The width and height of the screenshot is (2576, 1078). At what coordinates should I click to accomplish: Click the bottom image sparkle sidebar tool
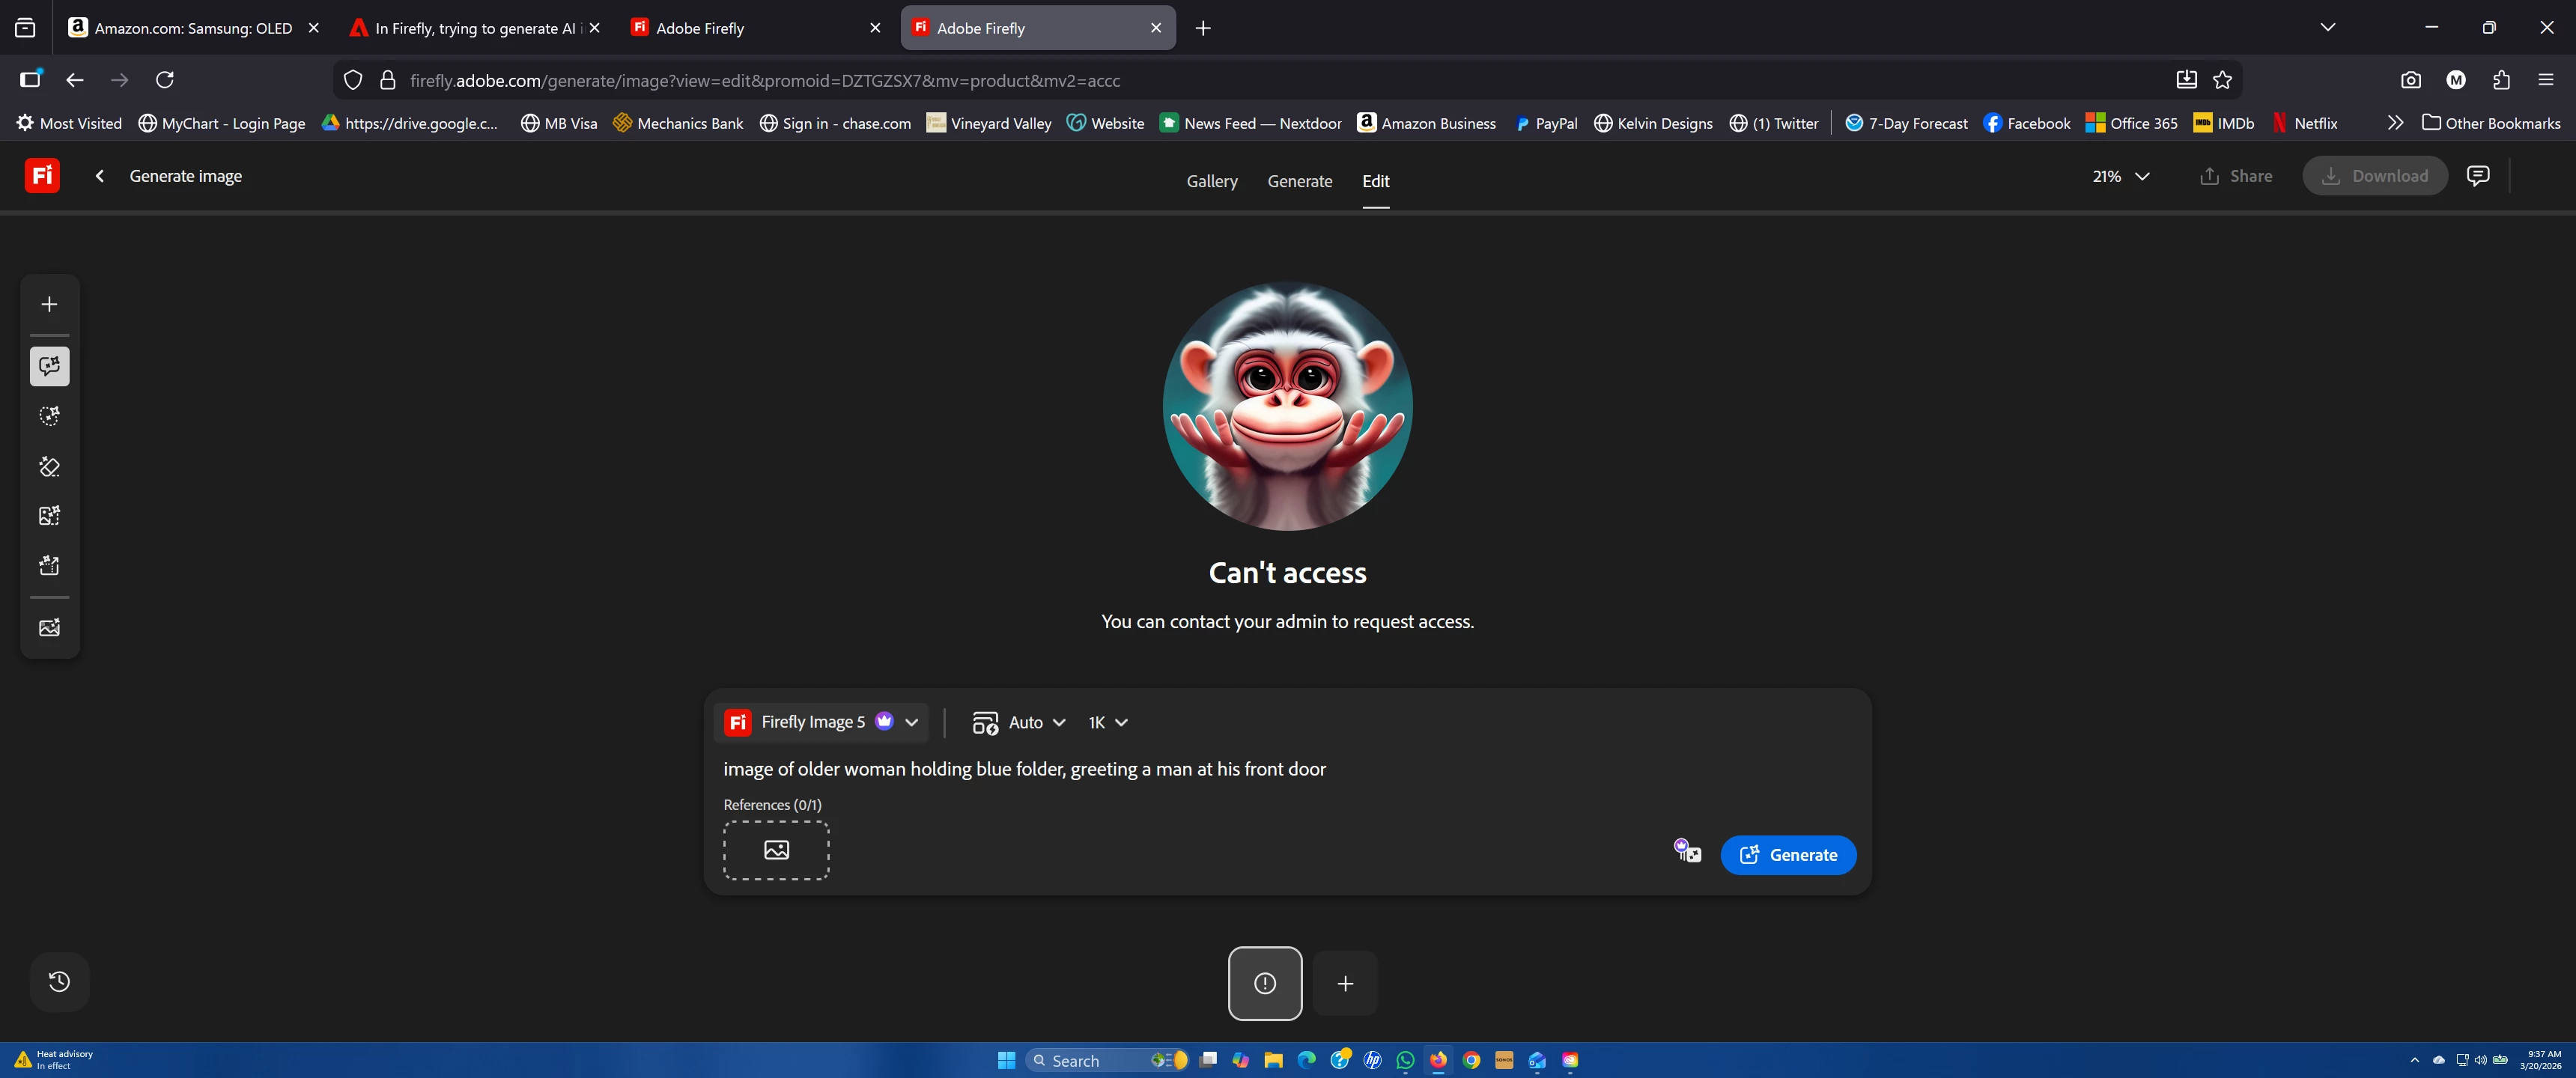pos(49,628)
